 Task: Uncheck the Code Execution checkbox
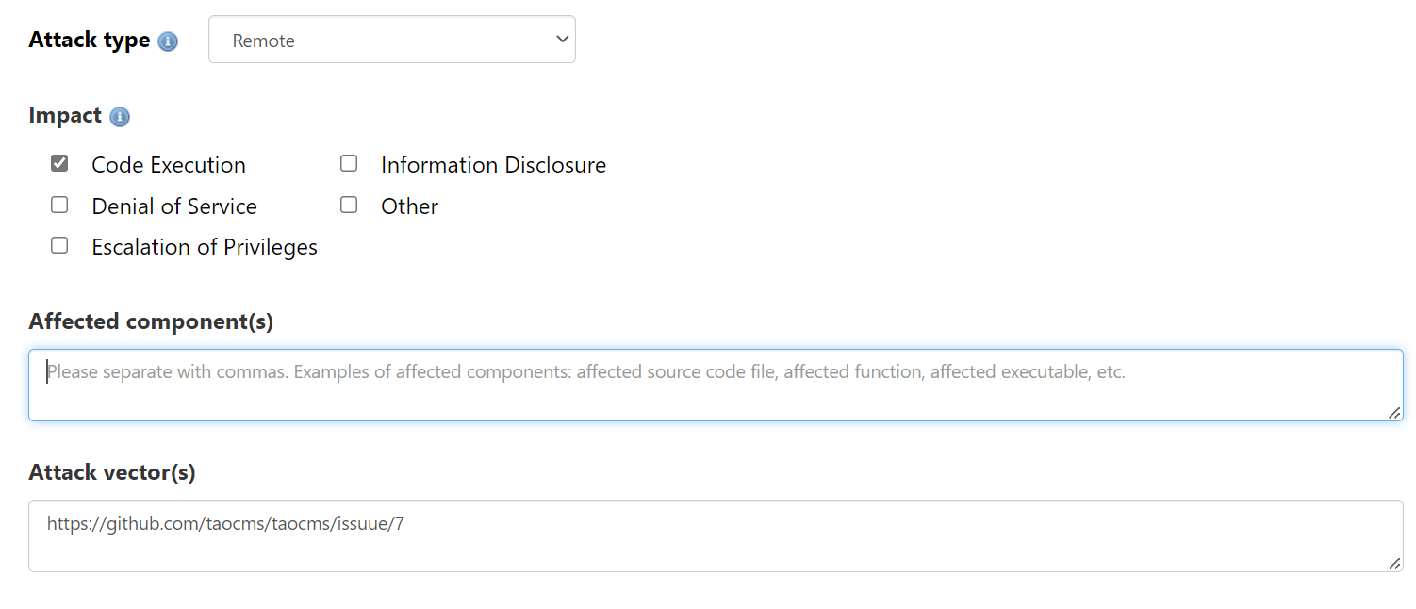tap(59, 164)
